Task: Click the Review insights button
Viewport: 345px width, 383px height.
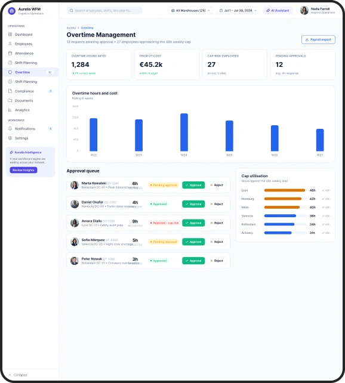Action: coord(23,170)
